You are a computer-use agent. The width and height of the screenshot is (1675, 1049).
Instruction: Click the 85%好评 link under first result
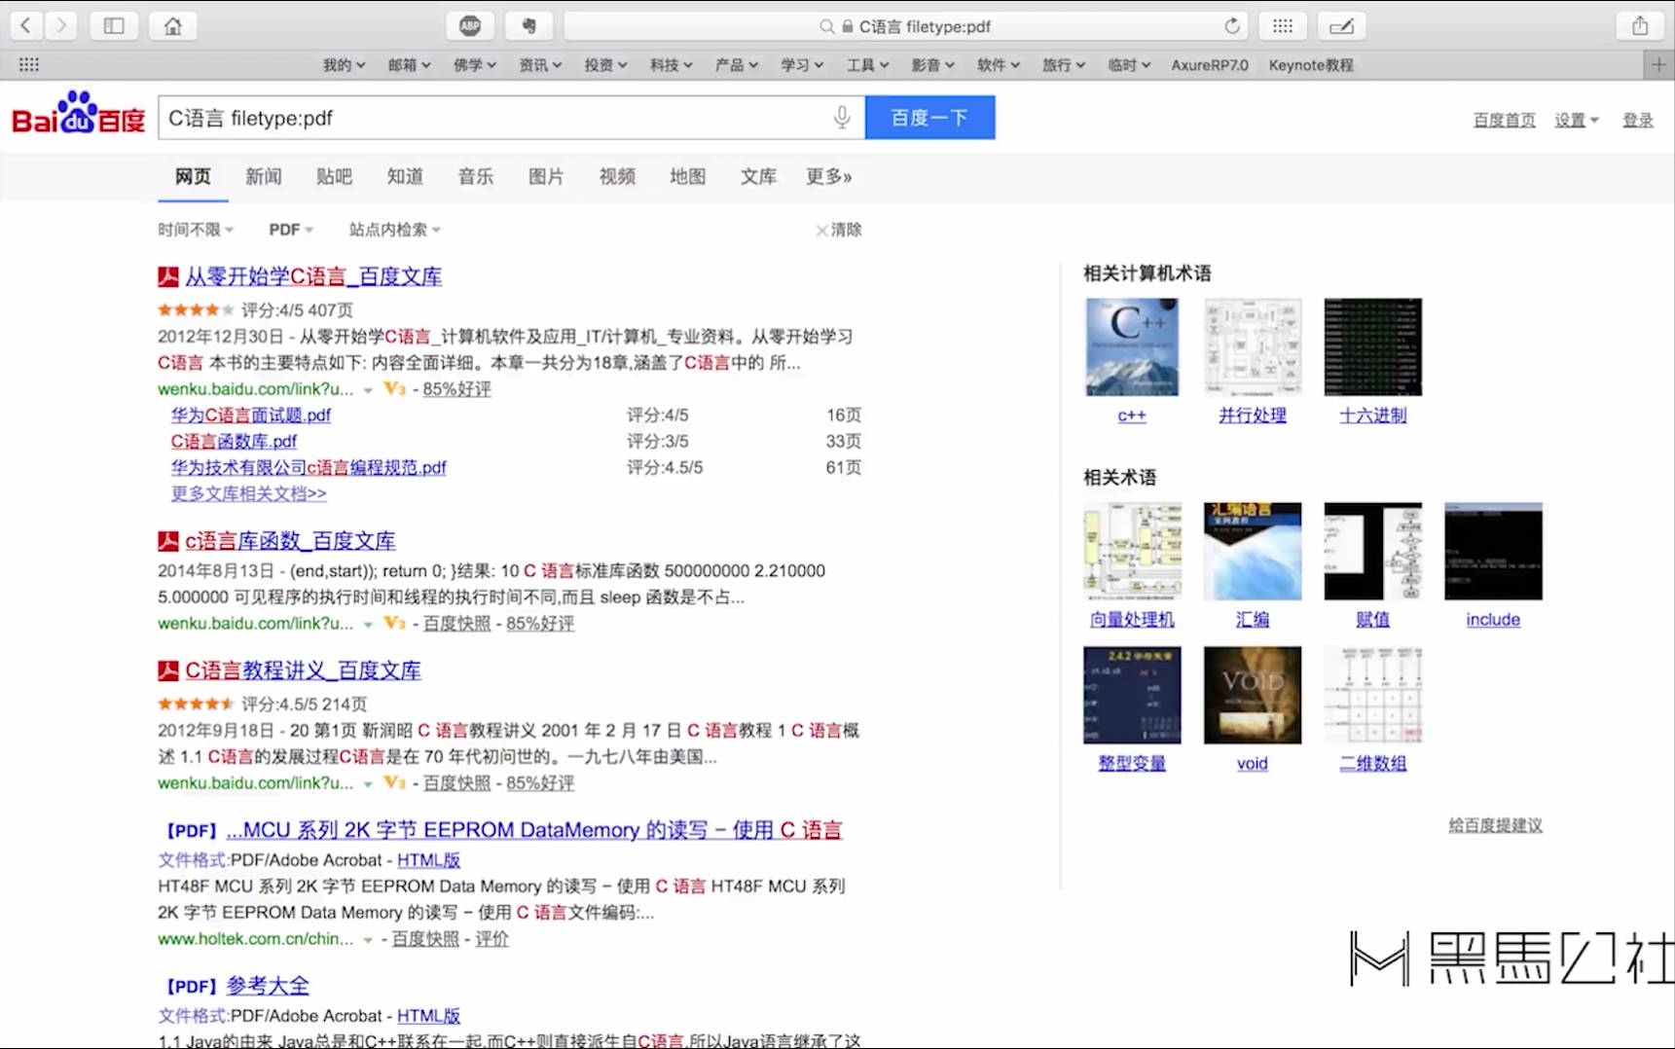[456, 388]
